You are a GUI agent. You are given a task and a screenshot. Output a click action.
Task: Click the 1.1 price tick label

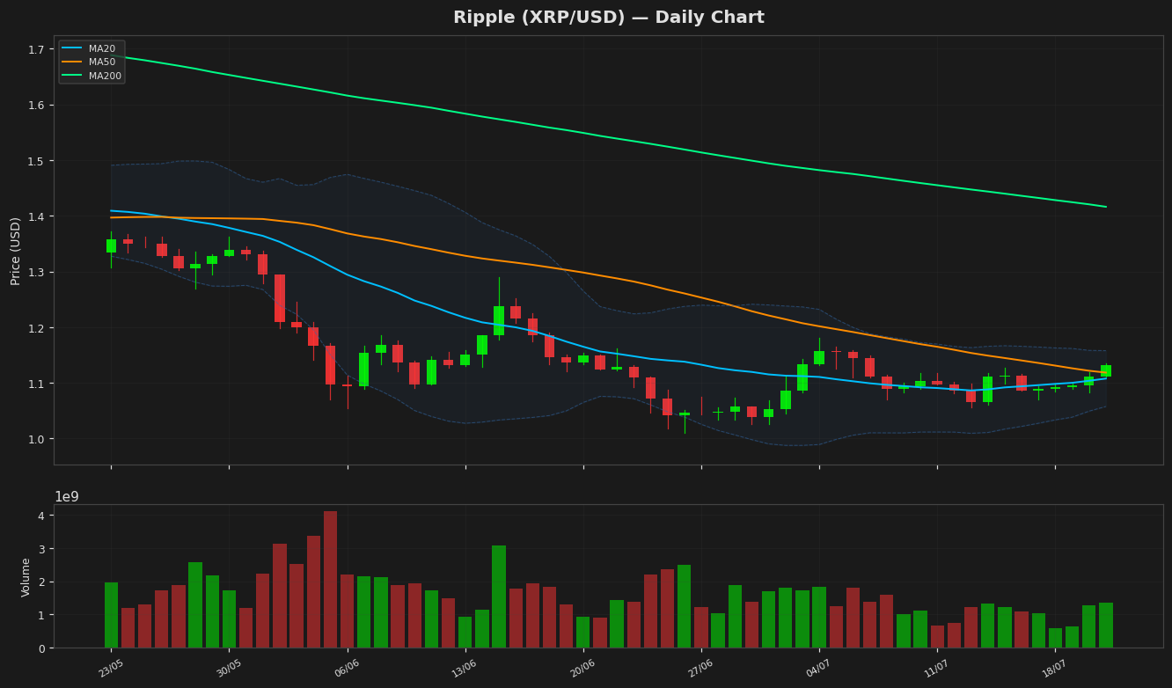[36, 384]
